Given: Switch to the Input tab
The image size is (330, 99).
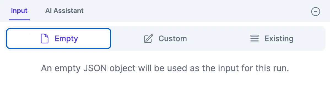Looking at the screenshot, I should coord(19,10).
